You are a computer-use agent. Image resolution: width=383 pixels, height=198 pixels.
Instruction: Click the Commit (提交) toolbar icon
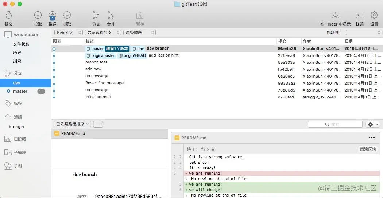pos(8,15)
